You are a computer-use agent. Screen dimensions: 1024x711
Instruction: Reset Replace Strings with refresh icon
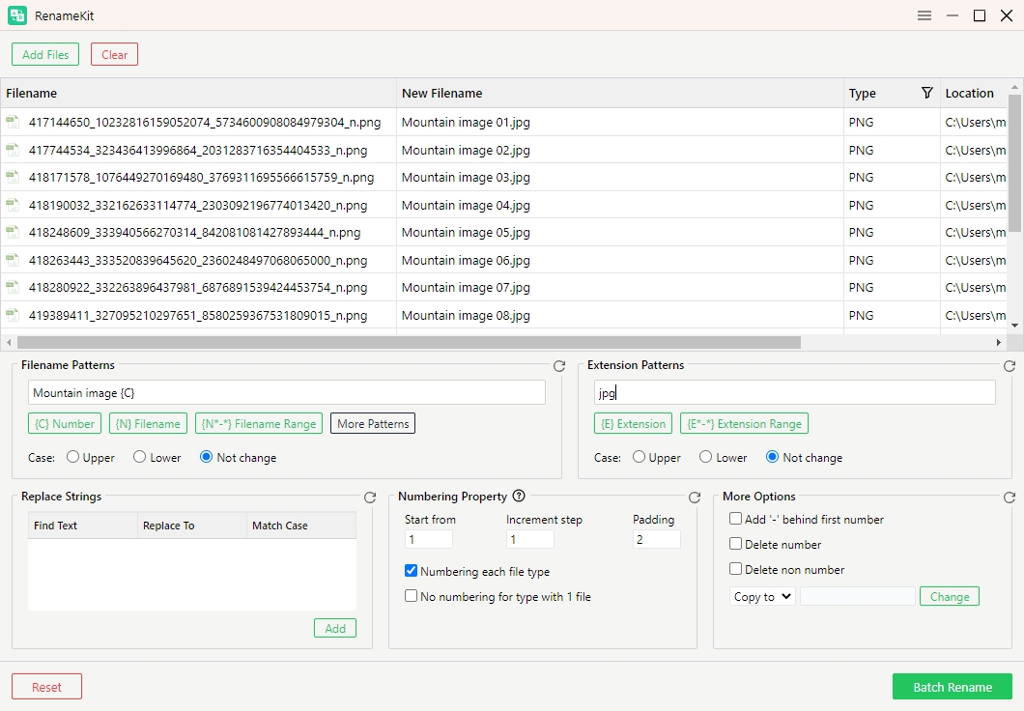pos(370,498)
